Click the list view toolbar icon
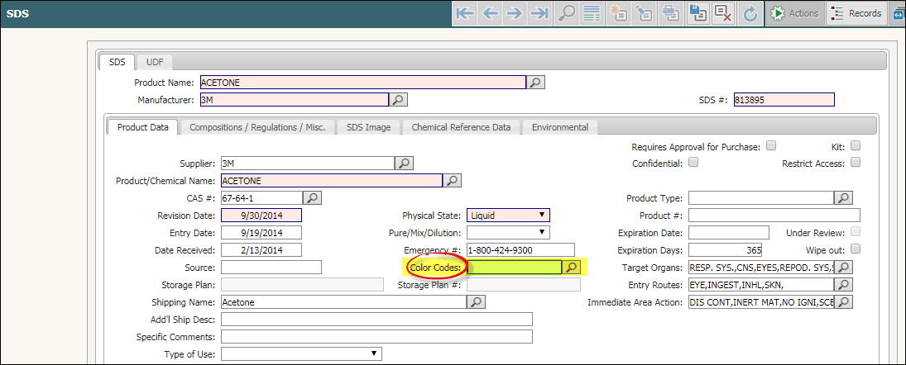The image size is (906, 365). [x=591, y=13]
